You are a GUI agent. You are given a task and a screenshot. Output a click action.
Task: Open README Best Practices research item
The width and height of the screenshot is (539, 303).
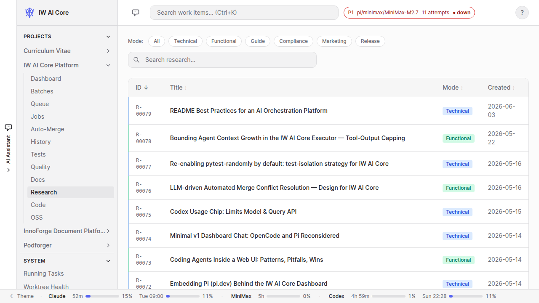pos(248,111)
